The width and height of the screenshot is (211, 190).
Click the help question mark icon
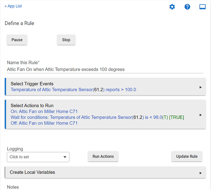coord(187,6)
